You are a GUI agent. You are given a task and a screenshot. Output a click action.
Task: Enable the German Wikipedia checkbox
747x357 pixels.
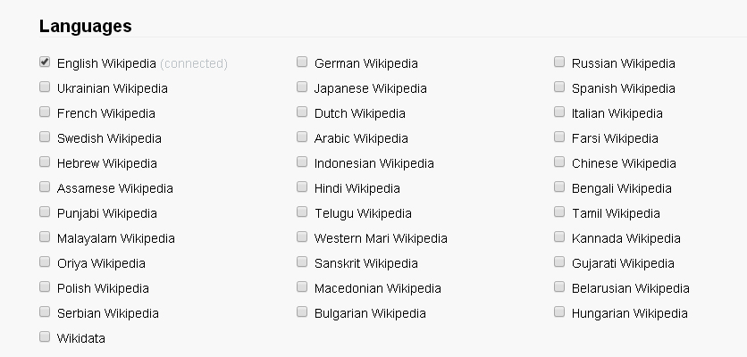click(302, 62)
